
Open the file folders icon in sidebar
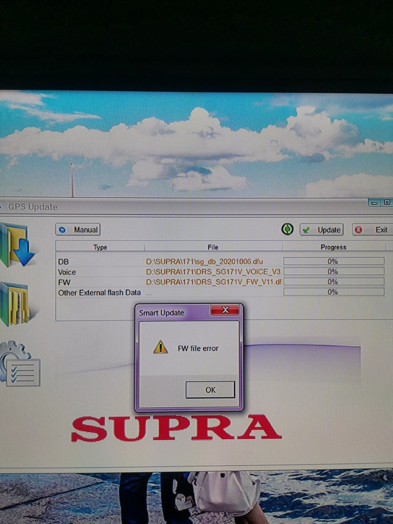point(16,304)
